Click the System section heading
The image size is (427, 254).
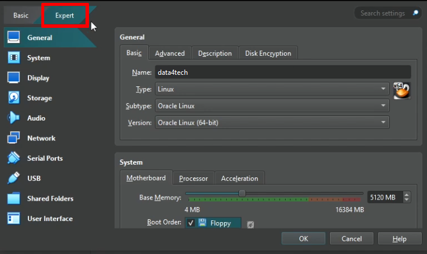131,162
